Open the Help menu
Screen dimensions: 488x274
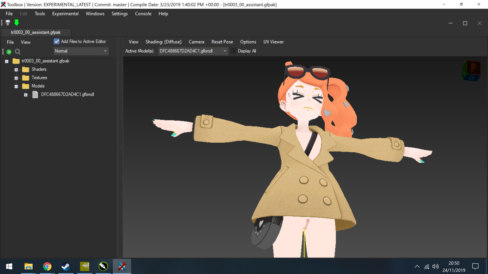point(163,14)
